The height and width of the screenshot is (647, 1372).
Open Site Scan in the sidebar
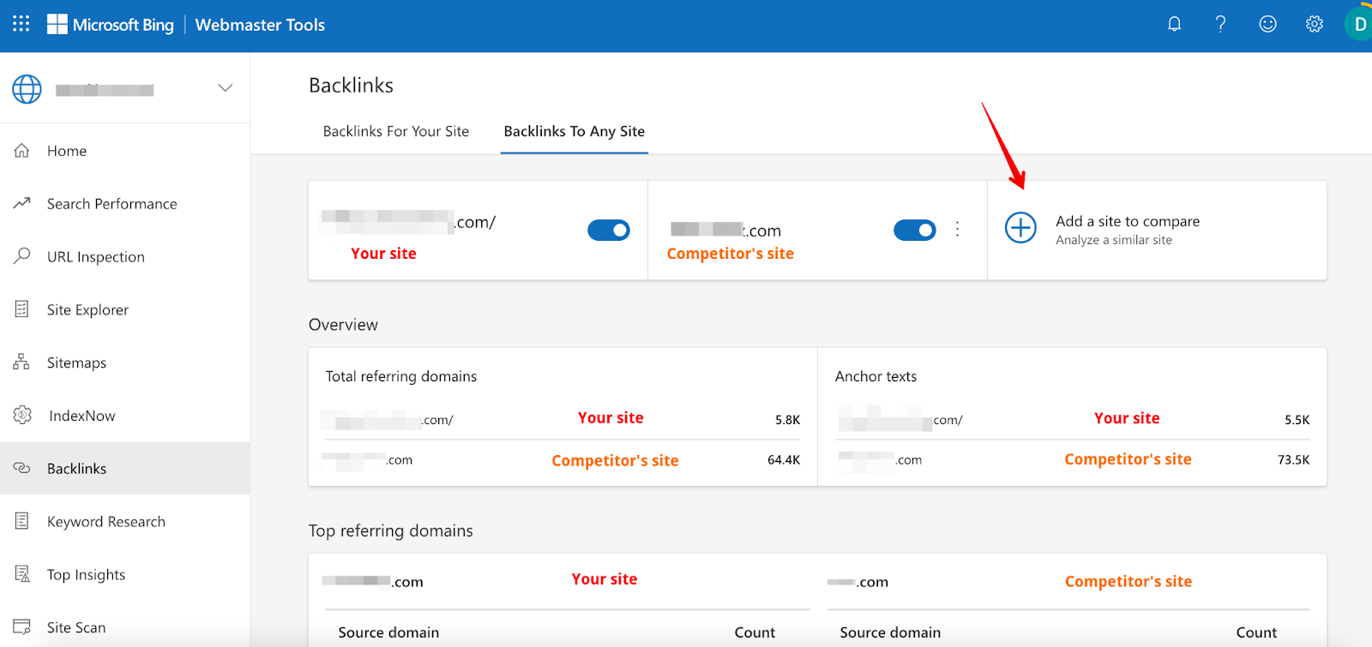point(125,627)
